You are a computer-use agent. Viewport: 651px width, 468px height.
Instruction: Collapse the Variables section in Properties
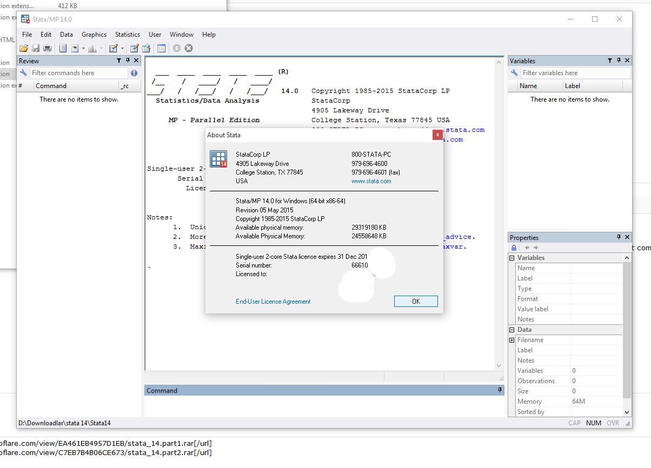point(512,258)
